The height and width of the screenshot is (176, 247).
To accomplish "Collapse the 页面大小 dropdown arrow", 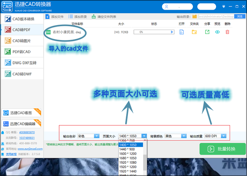I will coord(144,136).
